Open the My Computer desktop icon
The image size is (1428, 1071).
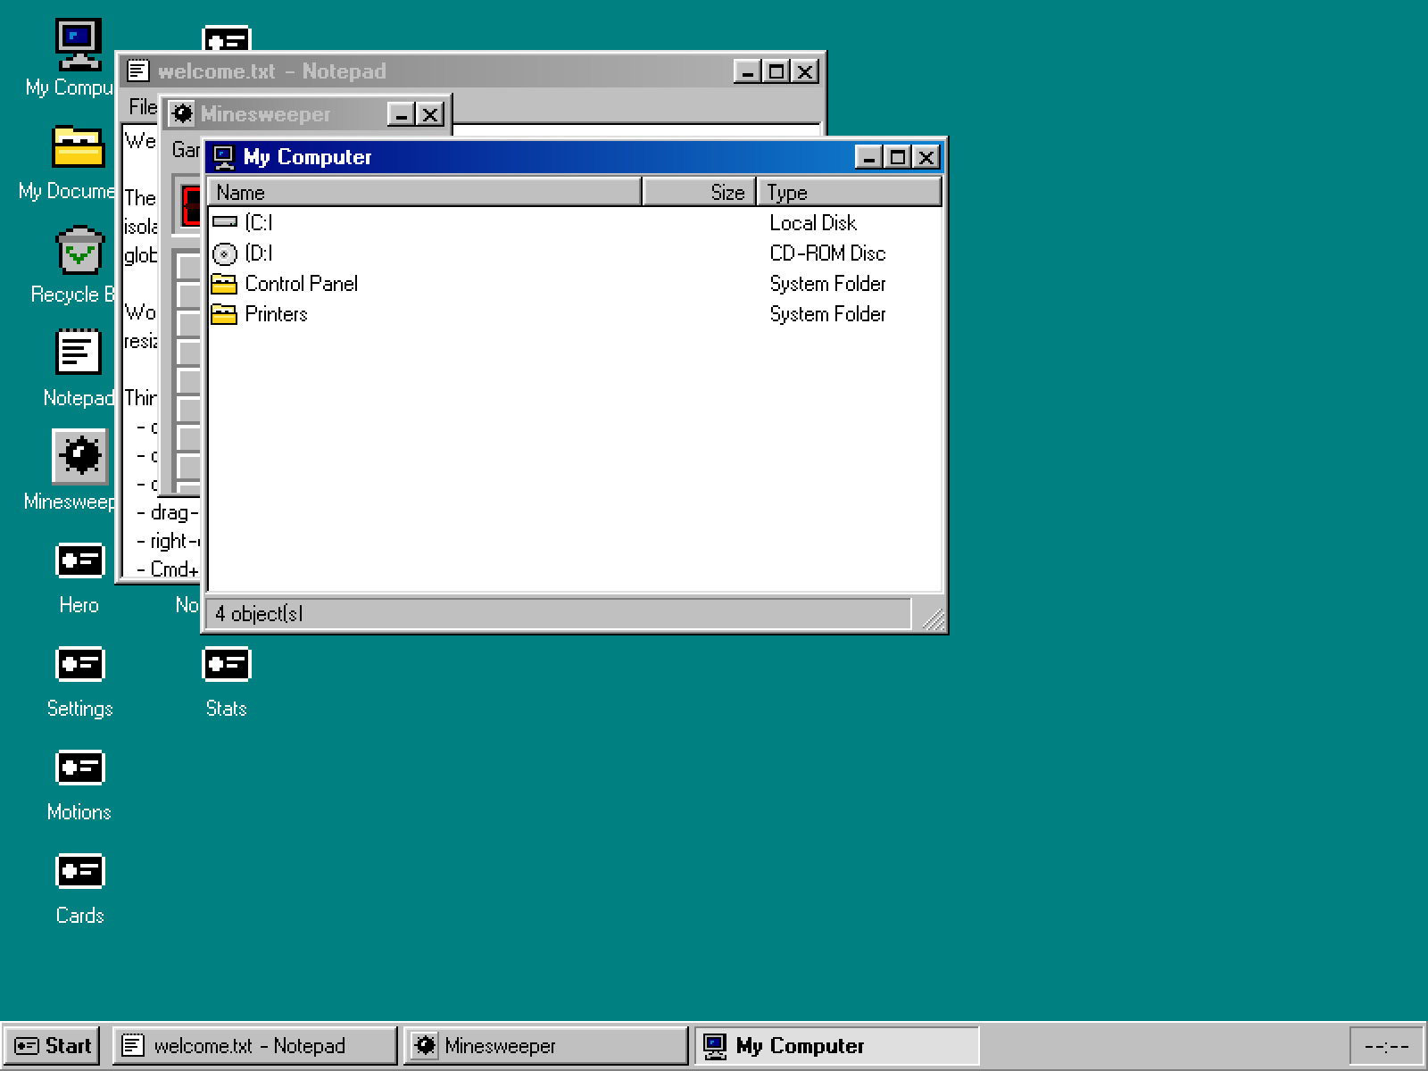point(79,45)
